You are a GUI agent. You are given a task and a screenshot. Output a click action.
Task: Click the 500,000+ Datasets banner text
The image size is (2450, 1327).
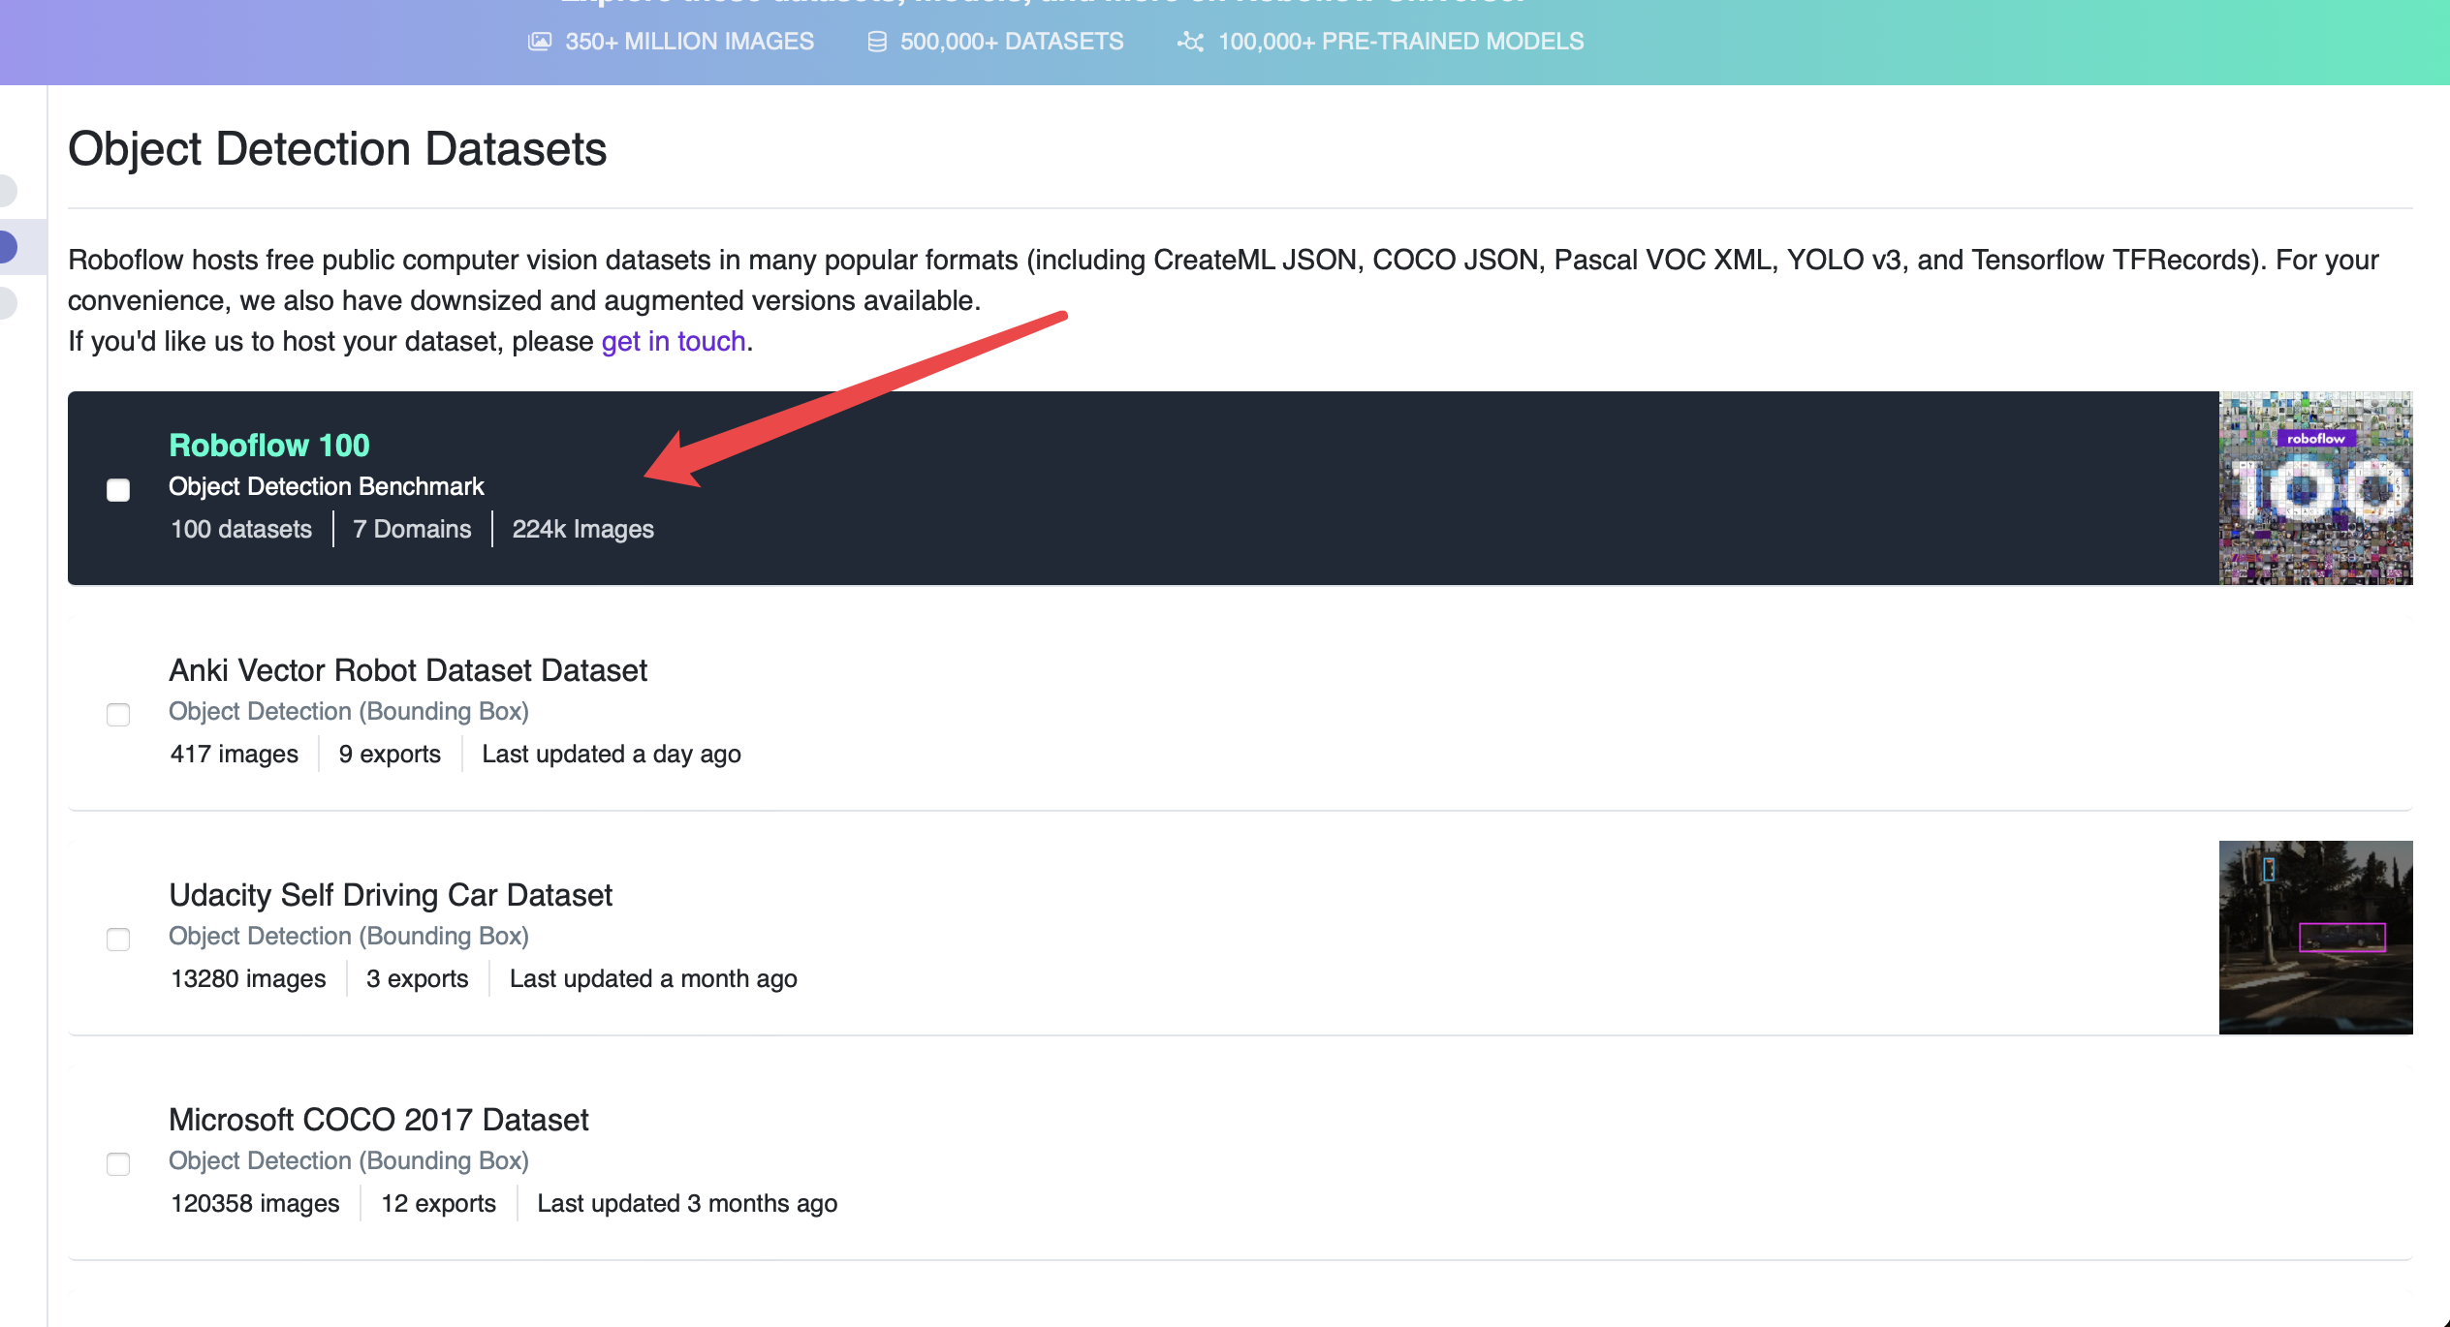click(1012, 42)
